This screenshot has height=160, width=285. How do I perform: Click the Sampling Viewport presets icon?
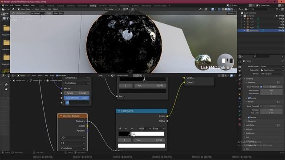(x=278, y=82)
